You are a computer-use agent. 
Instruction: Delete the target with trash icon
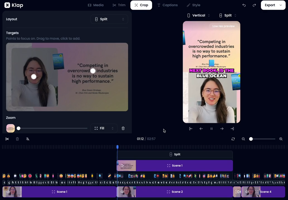tap(123, 128)
